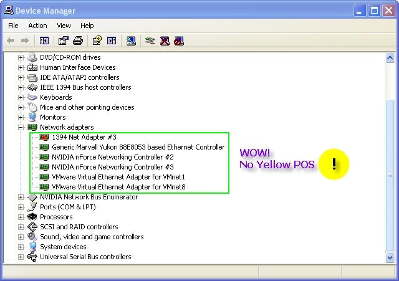
Task: Click the Back arrow toolbar button
Action: coord(11,40)
